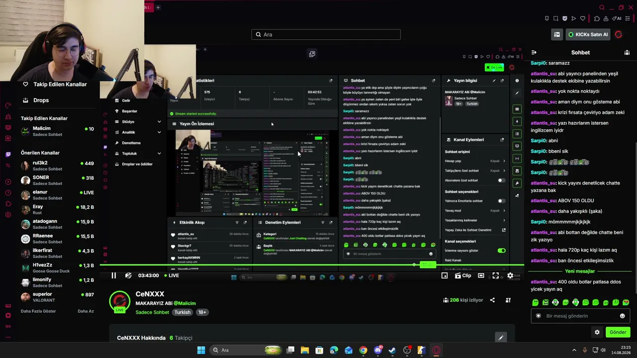Open stream tools icon beside share
The height and width of the screenshot is (358, 637).
point(508,300)
